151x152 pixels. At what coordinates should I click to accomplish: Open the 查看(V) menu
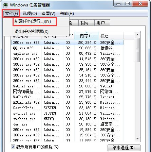[x=49, y=14]
